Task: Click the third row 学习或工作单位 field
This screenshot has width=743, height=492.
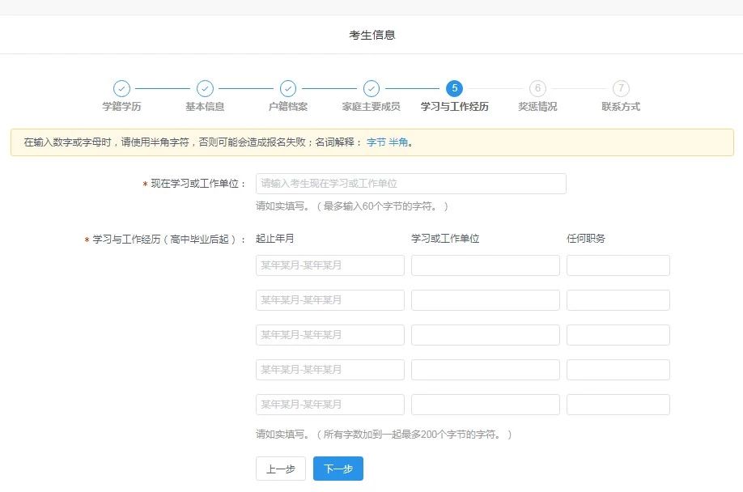Action: [x=485, y=334]
